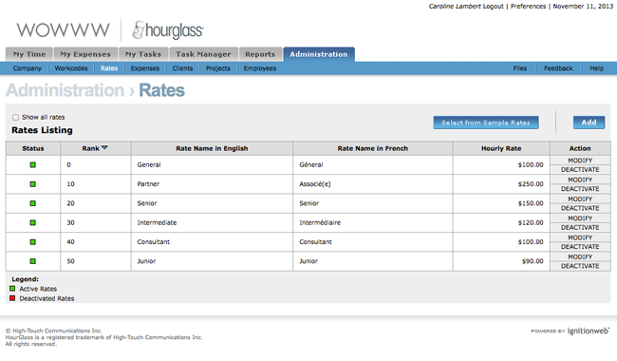Click the rank 40 cell
Image resolution: width=617 pixels, height=361 pixels.
pyautogui.click(x=96, y=241)
